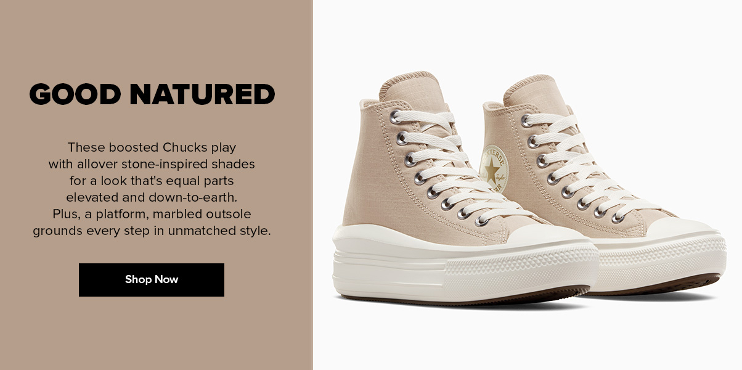Click the ribbed tongue top of the left shoe
The width and height of the screenshot is (742, 370).
(407, 83)
